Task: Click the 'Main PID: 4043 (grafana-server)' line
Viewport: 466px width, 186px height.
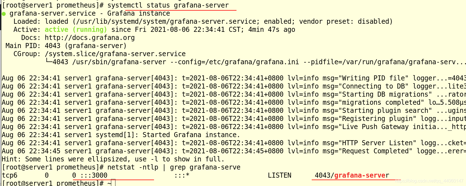Action: 66,46
